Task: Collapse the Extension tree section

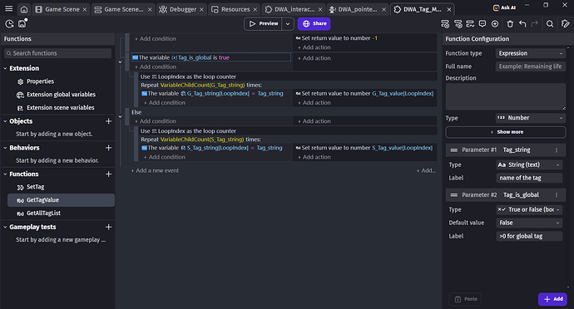Action: pyautogui.click(x=5, y=68)
